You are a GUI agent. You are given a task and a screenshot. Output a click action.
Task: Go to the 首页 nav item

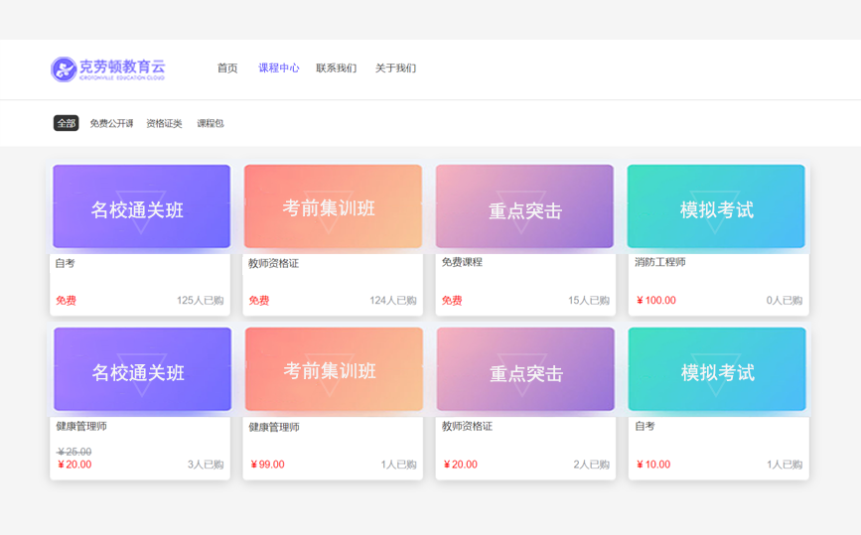pos(227,68)
